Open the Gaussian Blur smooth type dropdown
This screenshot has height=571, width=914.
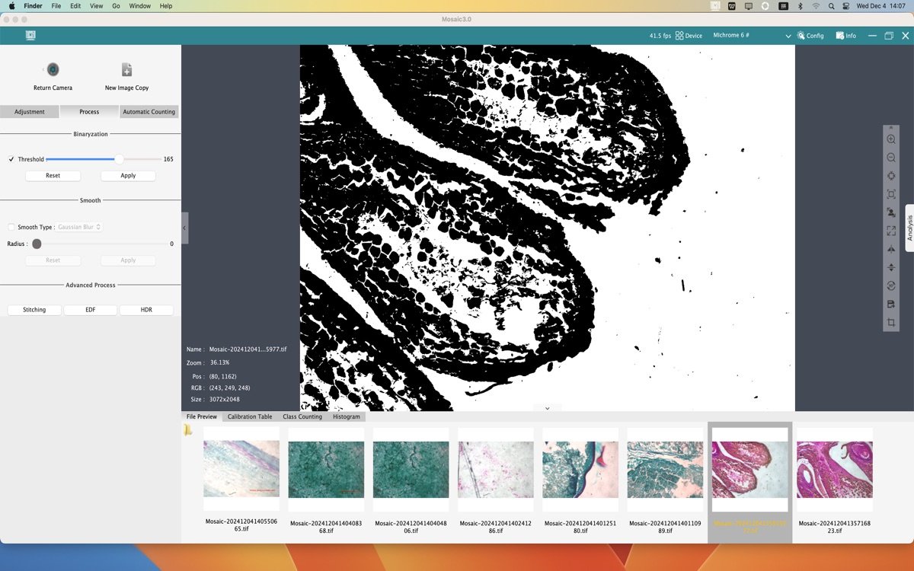coord(79,227)
